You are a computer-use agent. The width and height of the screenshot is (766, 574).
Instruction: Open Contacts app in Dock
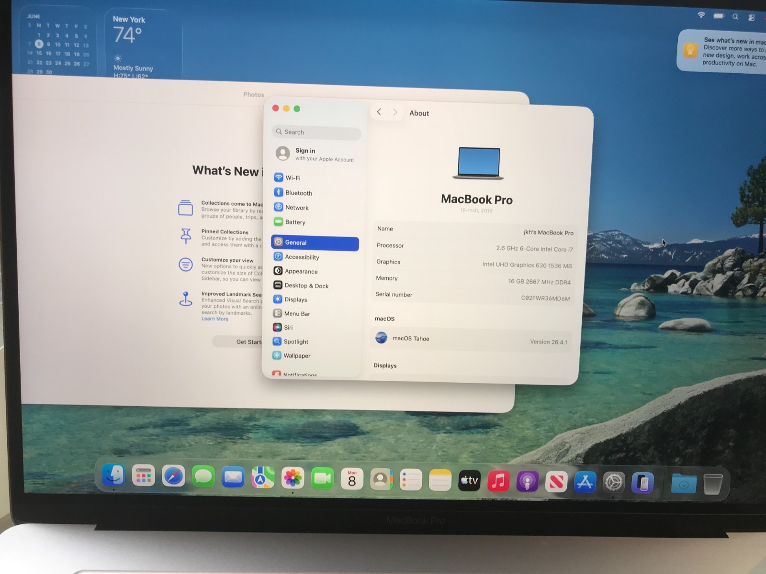(381, 480)
